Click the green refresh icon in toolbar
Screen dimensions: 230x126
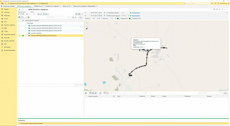(x=41, y=14)
